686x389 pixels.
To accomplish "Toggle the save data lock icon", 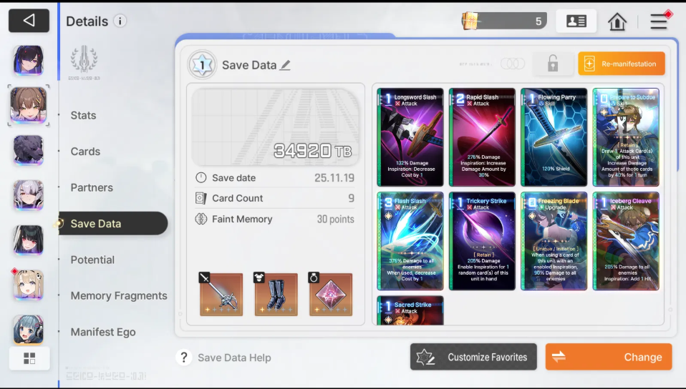I will [553, 64].
